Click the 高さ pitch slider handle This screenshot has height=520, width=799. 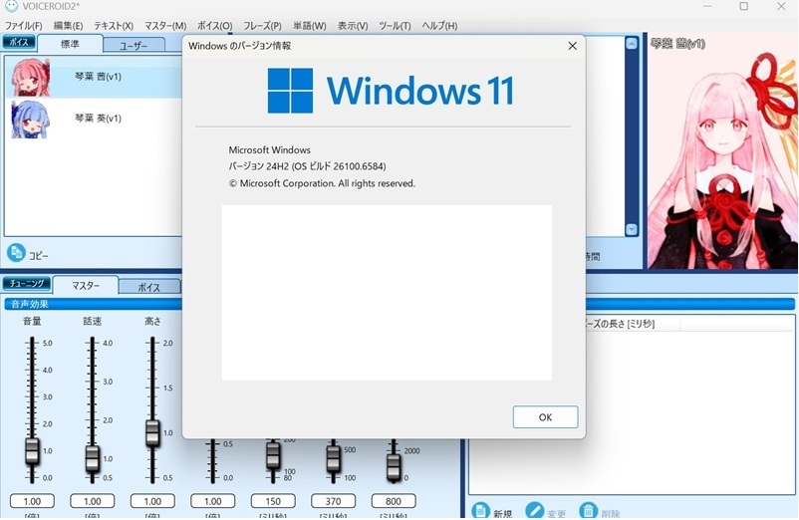[152, 433]
